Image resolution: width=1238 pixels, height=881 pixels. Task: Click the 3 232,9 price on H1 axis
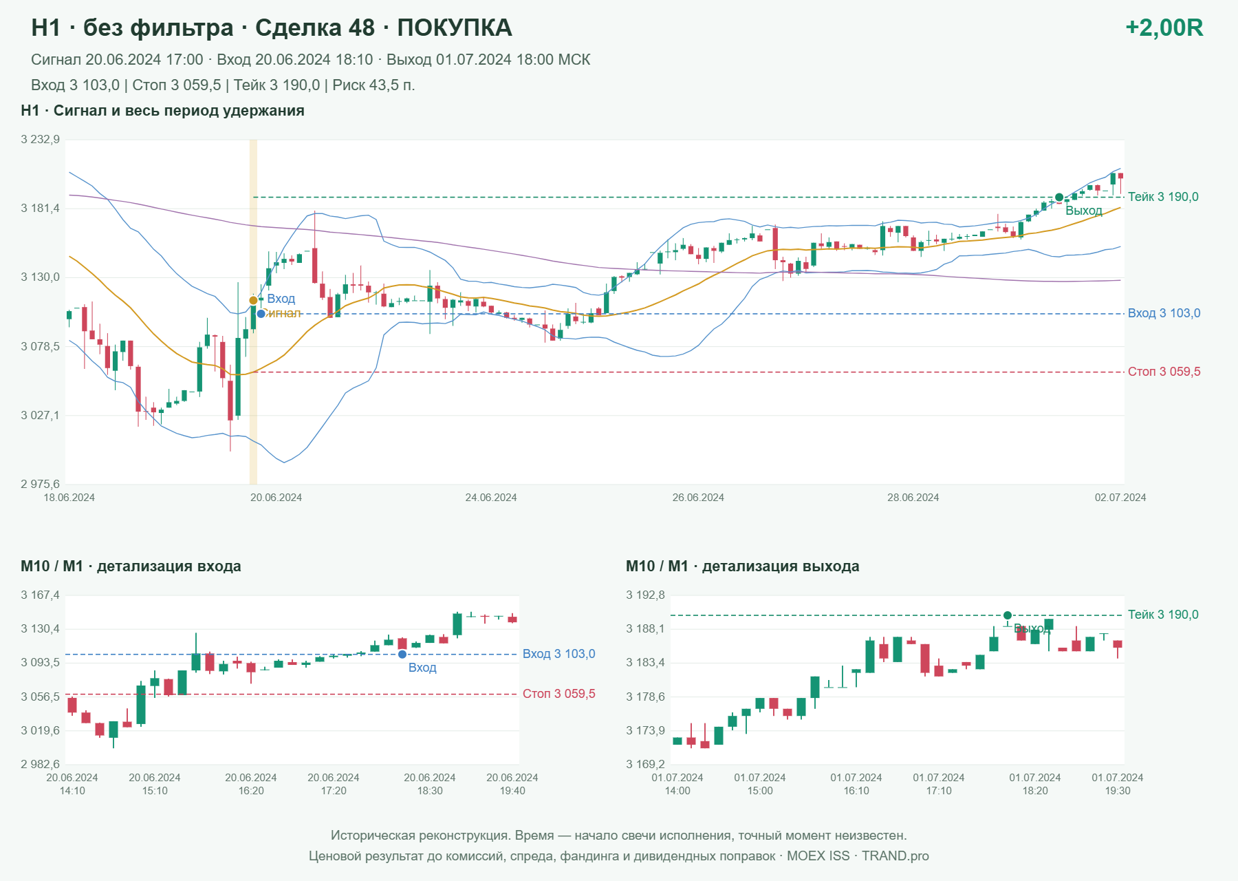(41, 140)
